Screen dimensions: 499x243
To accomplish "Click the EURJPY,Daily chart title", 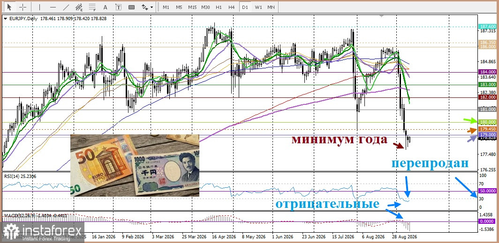I will click(23, 19).
